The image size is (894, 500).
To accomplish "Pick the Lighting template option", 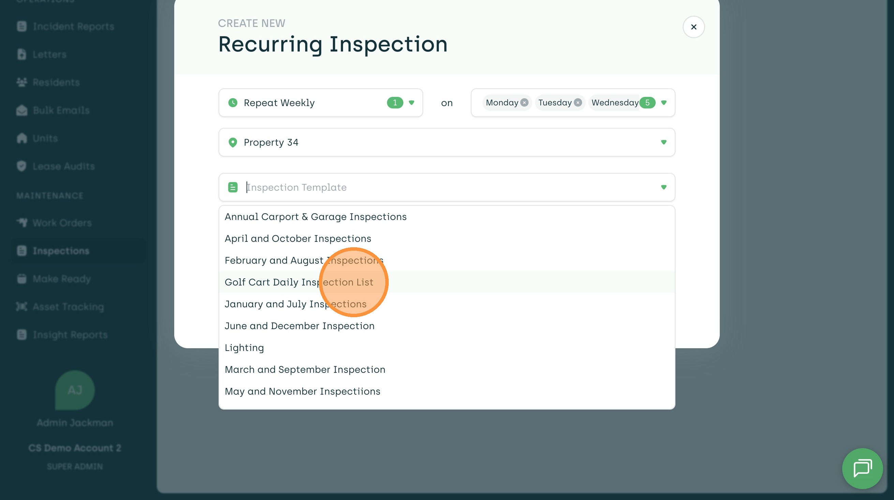I will click(244, 348).
